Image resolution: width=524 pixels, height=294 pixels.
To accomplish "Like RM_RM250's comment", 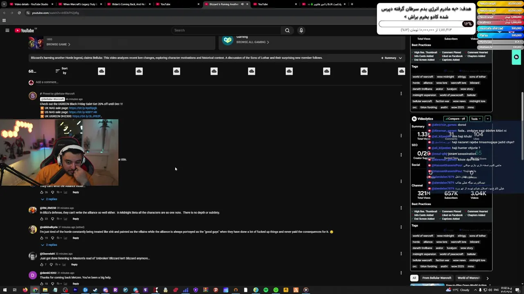I will click(41, 219).
